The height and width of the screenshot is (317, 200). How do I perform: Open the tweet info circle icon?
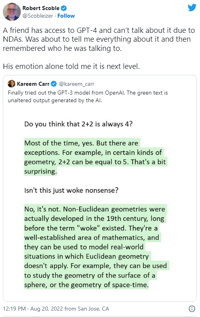(x=192, y=309)
